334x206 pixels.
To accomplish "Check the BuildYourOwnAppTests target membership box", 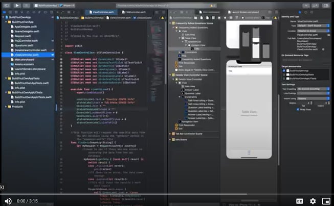I will (285, 74).
